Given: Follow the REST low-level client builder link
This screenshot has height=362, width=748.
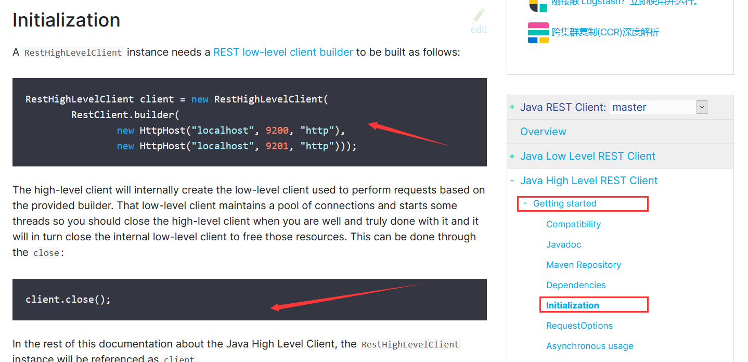Looking at the screenshot, I should click(x=283, y=52).
